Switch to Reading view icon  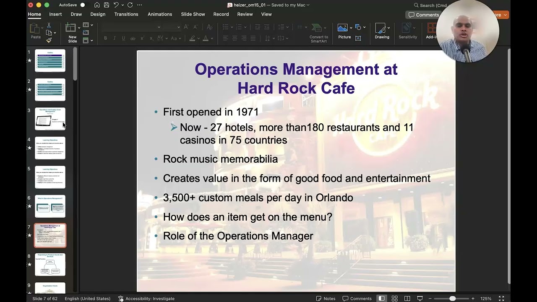pos(407,299)
